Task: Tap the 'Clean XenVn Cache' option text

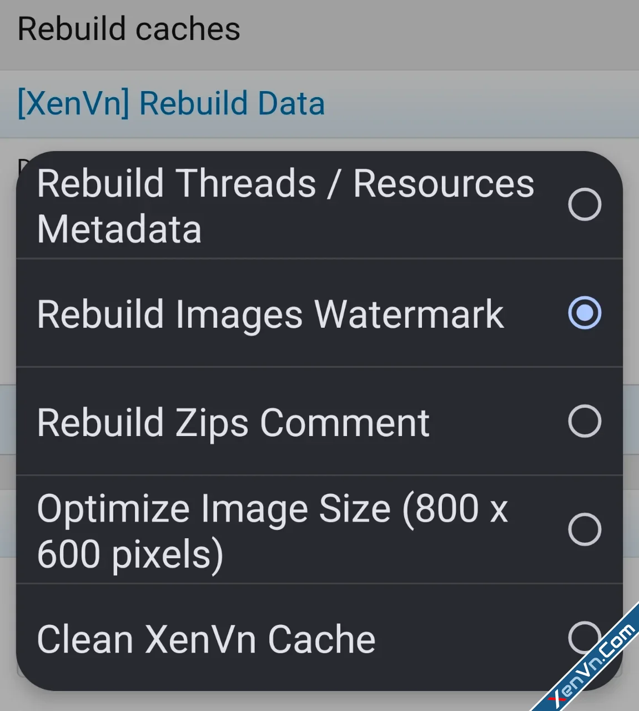Action: coord(206,639)
